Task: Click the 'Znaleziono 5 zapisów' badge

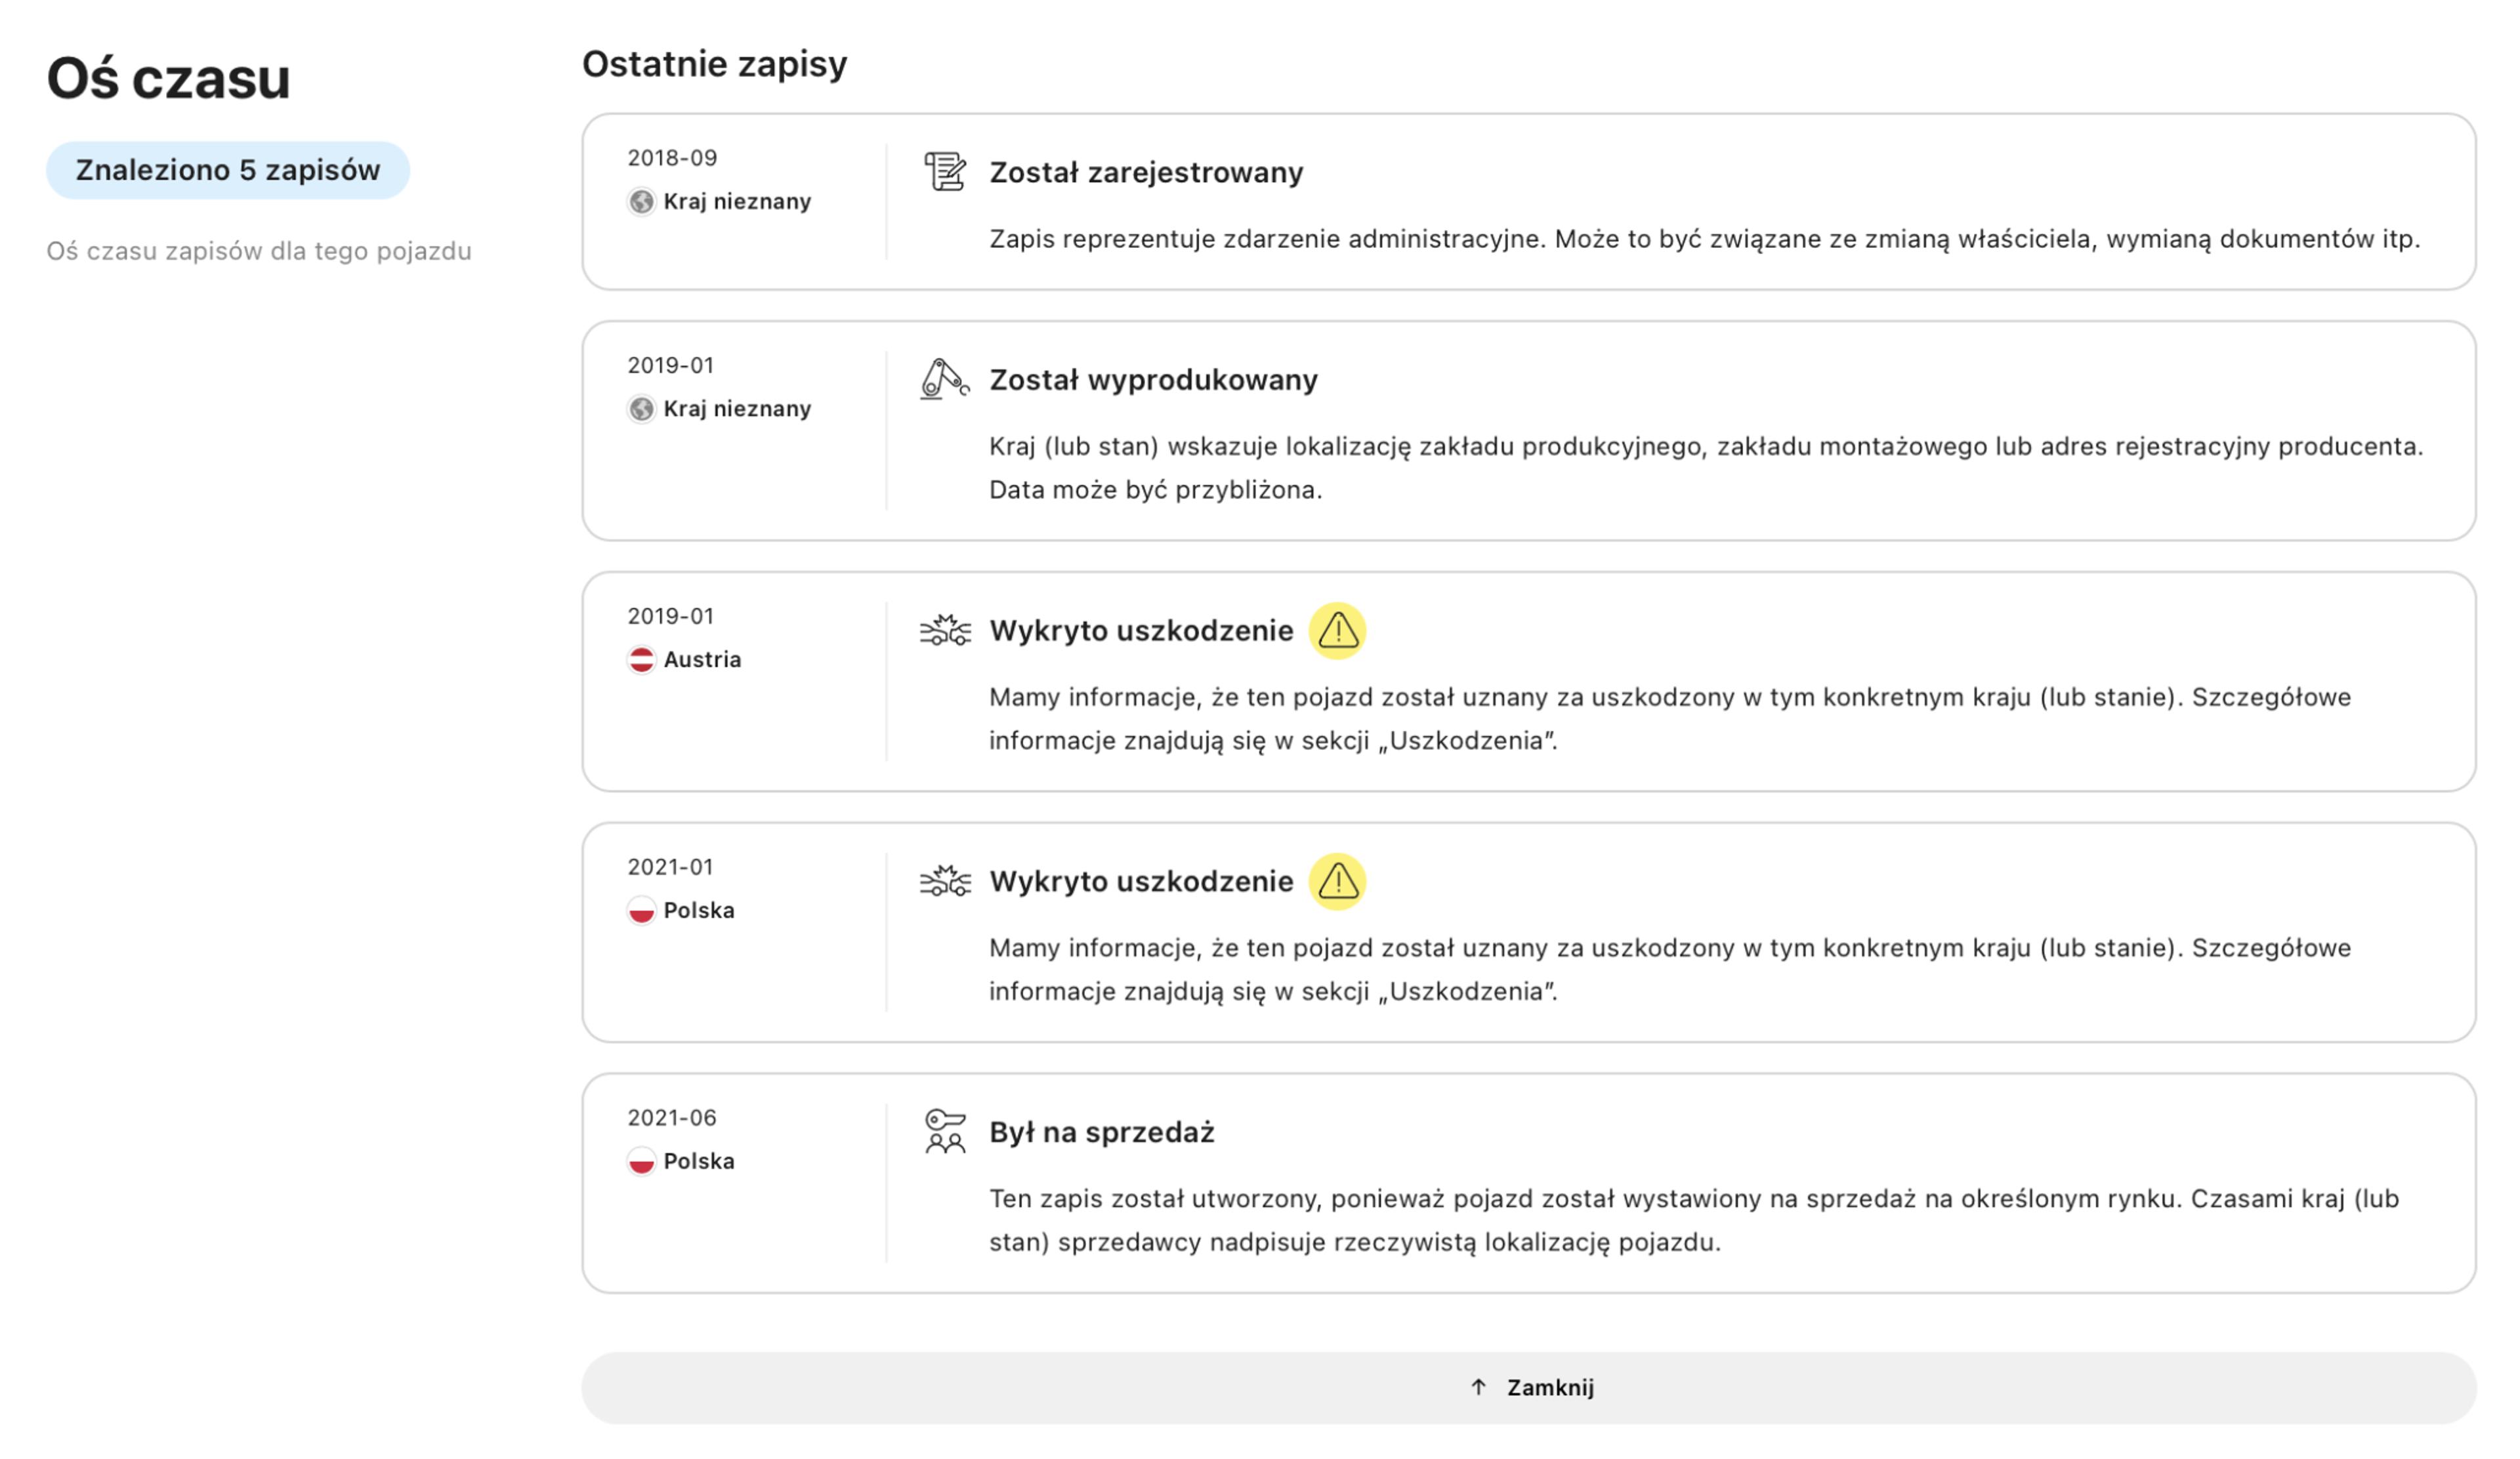Action: point(228,170)
